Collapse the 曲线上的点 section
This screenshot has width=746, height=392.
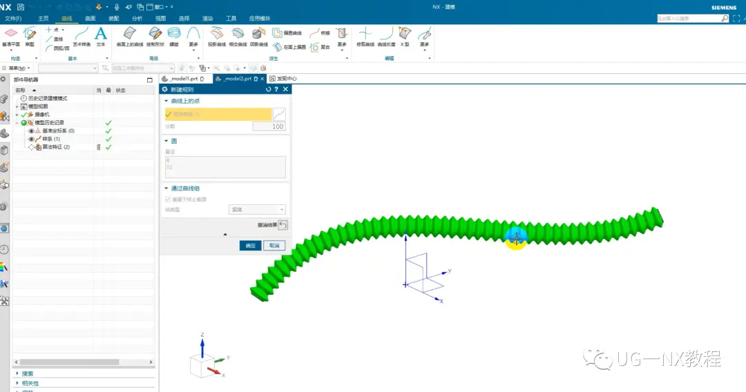click(166, 101)
